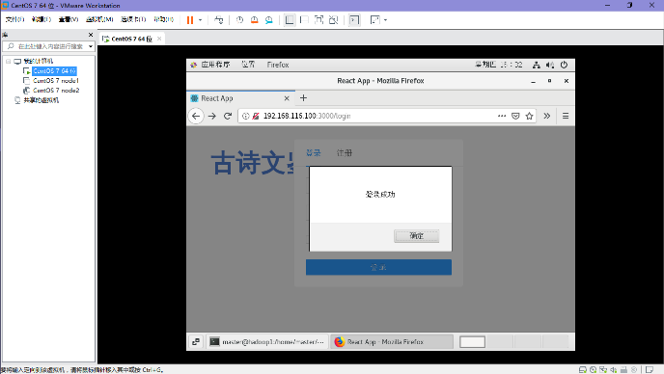Revert to snapshot with the orange icon
This screenshot has height=374, width=664.
pyautogui.click(x=254, y=20)
